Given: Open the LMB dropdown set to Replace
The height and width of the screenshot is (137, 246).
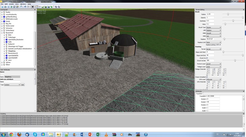Looking at the screenshot, I should (213, 30).
